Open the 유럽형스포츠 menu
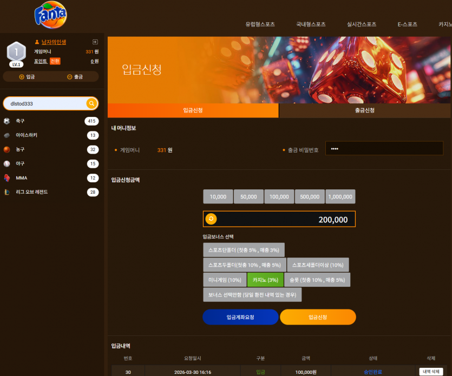This screenshot has height=376, width=452. point(260,24)
